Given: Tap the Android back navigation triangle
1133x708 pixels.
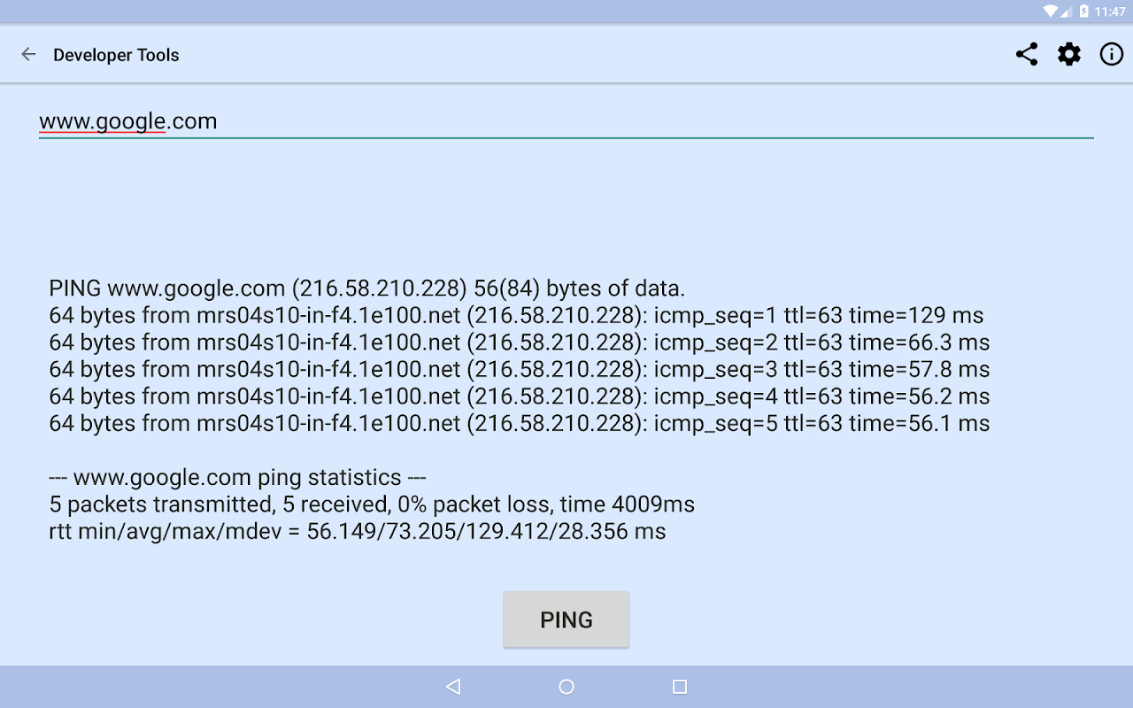Looking at the screenshot, I should [453, 687].
